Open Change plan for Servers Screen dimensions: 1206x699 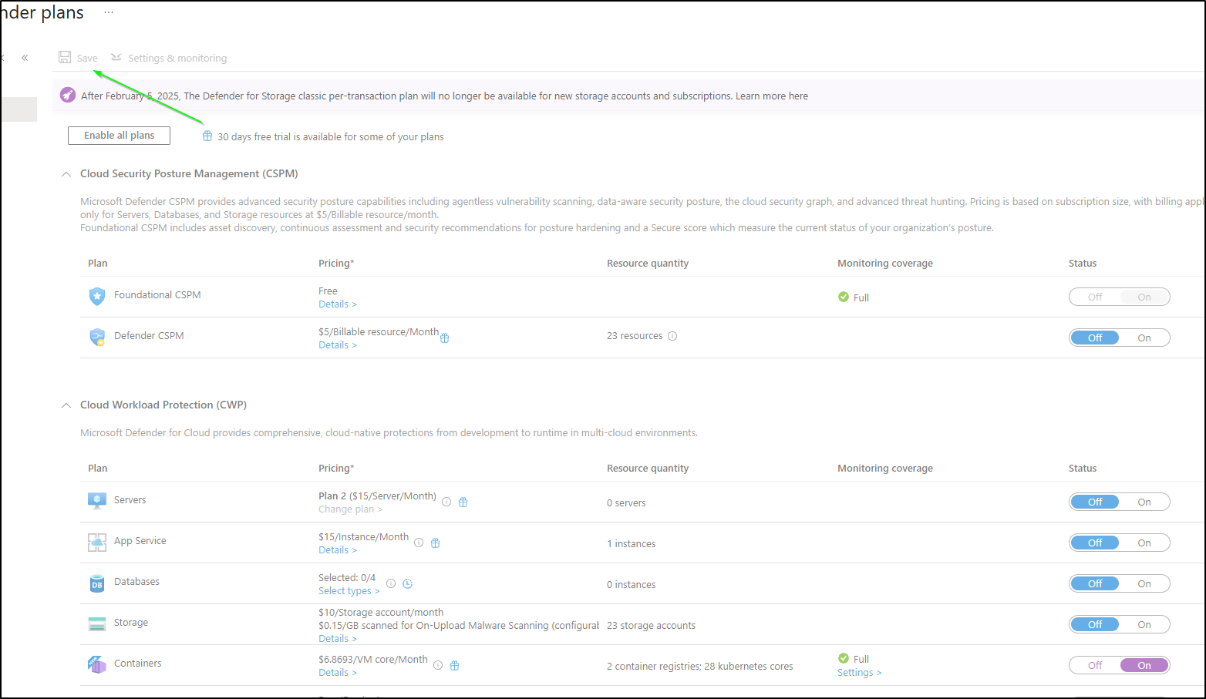tap(350, 509)
